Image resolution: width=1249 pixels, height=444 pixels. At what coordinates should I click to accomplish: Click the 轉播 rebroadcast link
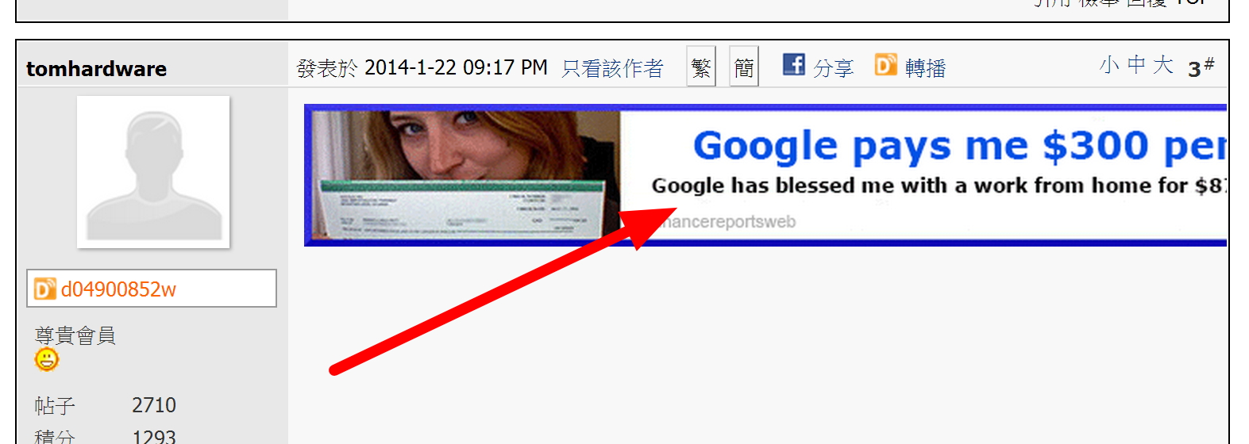click(926, 68)
